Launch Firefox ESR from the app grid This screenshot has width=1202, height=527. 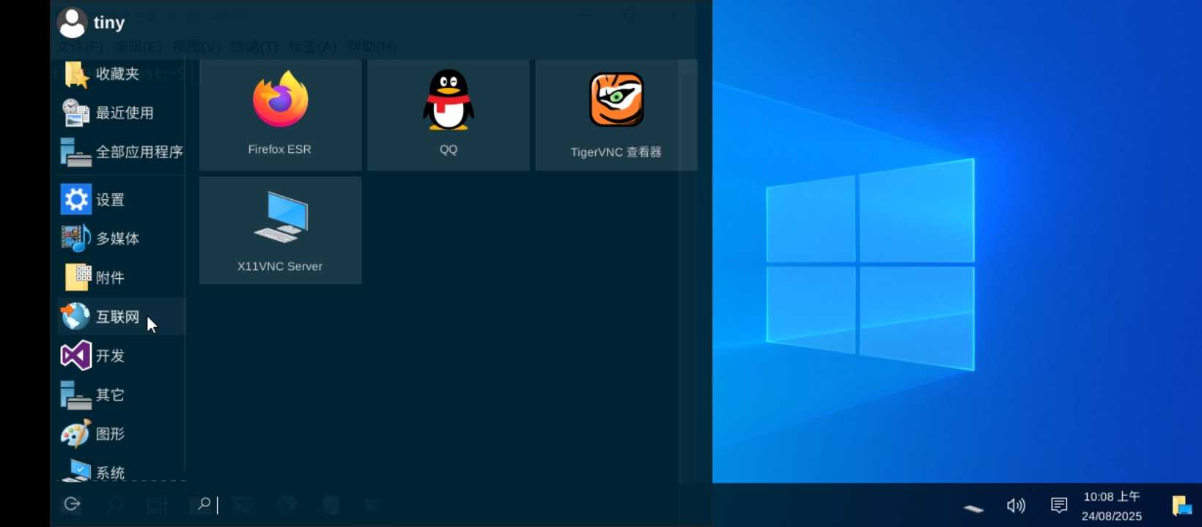click(x=280, y=115)
